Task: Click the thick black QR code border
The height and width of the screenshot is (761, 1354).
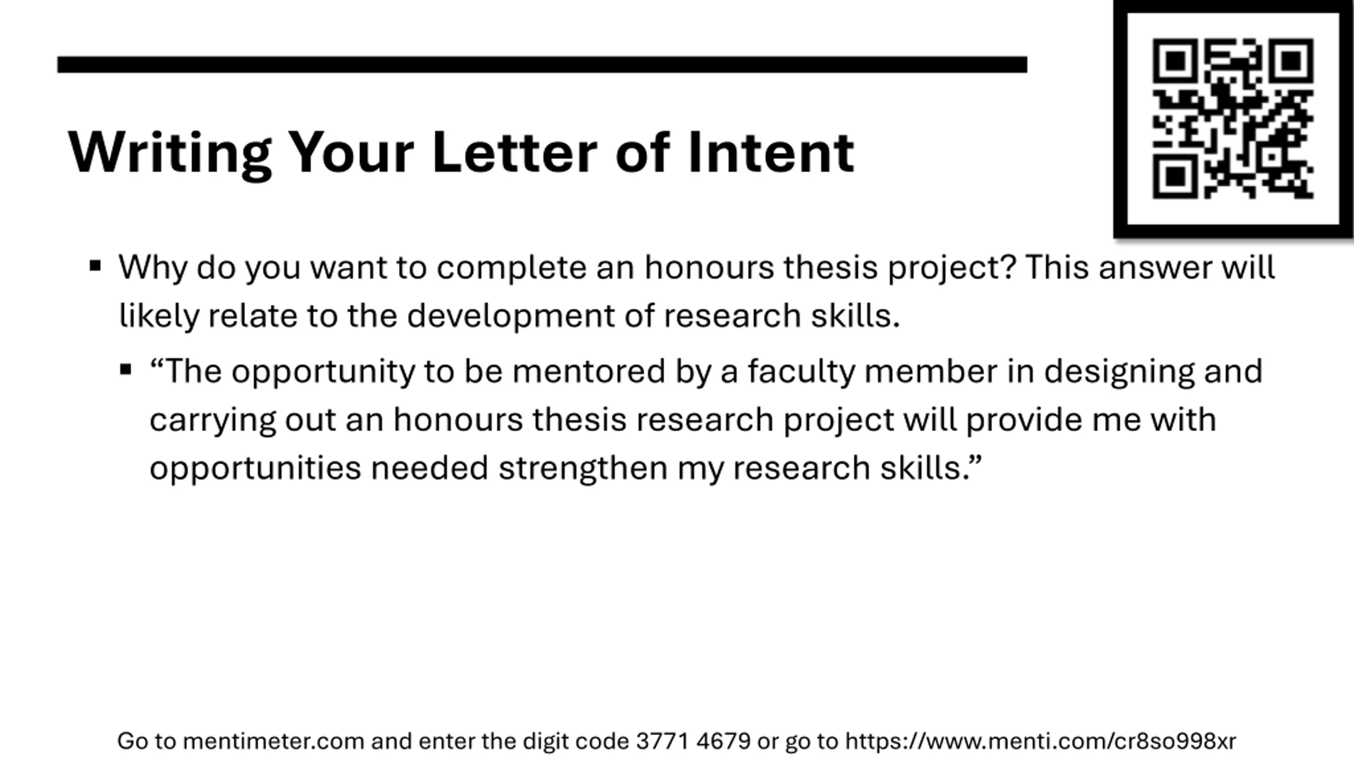Action: (x=1120, y=118)
